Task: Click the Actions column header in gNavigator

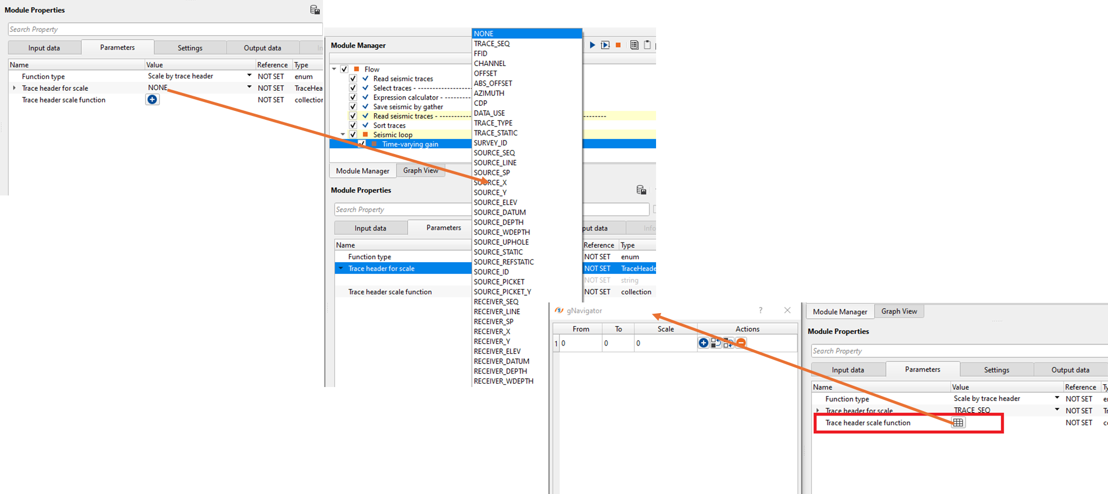Action: click(x=747, y=329)
